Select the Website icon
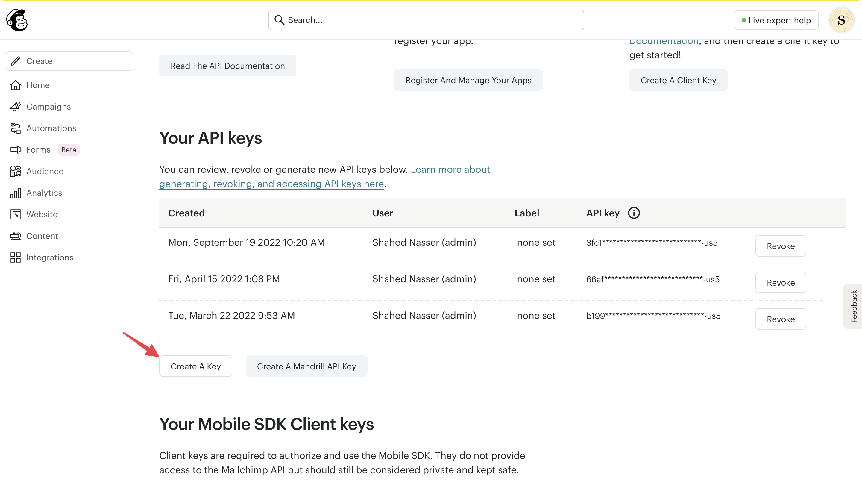Viewport: 862px width, 485px height. pos(15,214)
